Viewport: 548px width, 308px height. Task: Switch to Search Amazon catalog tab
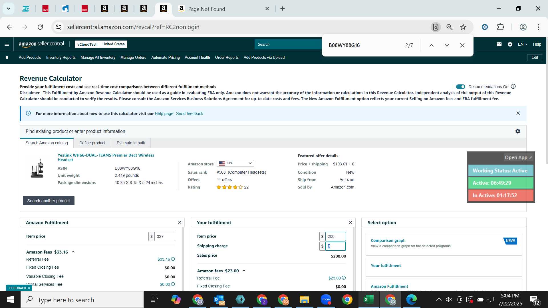coord(47,143)
